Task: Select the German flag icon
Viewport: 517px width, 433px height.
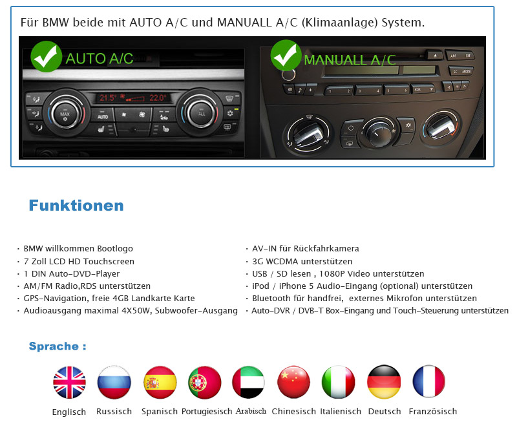Action: [x=384, y=382]
